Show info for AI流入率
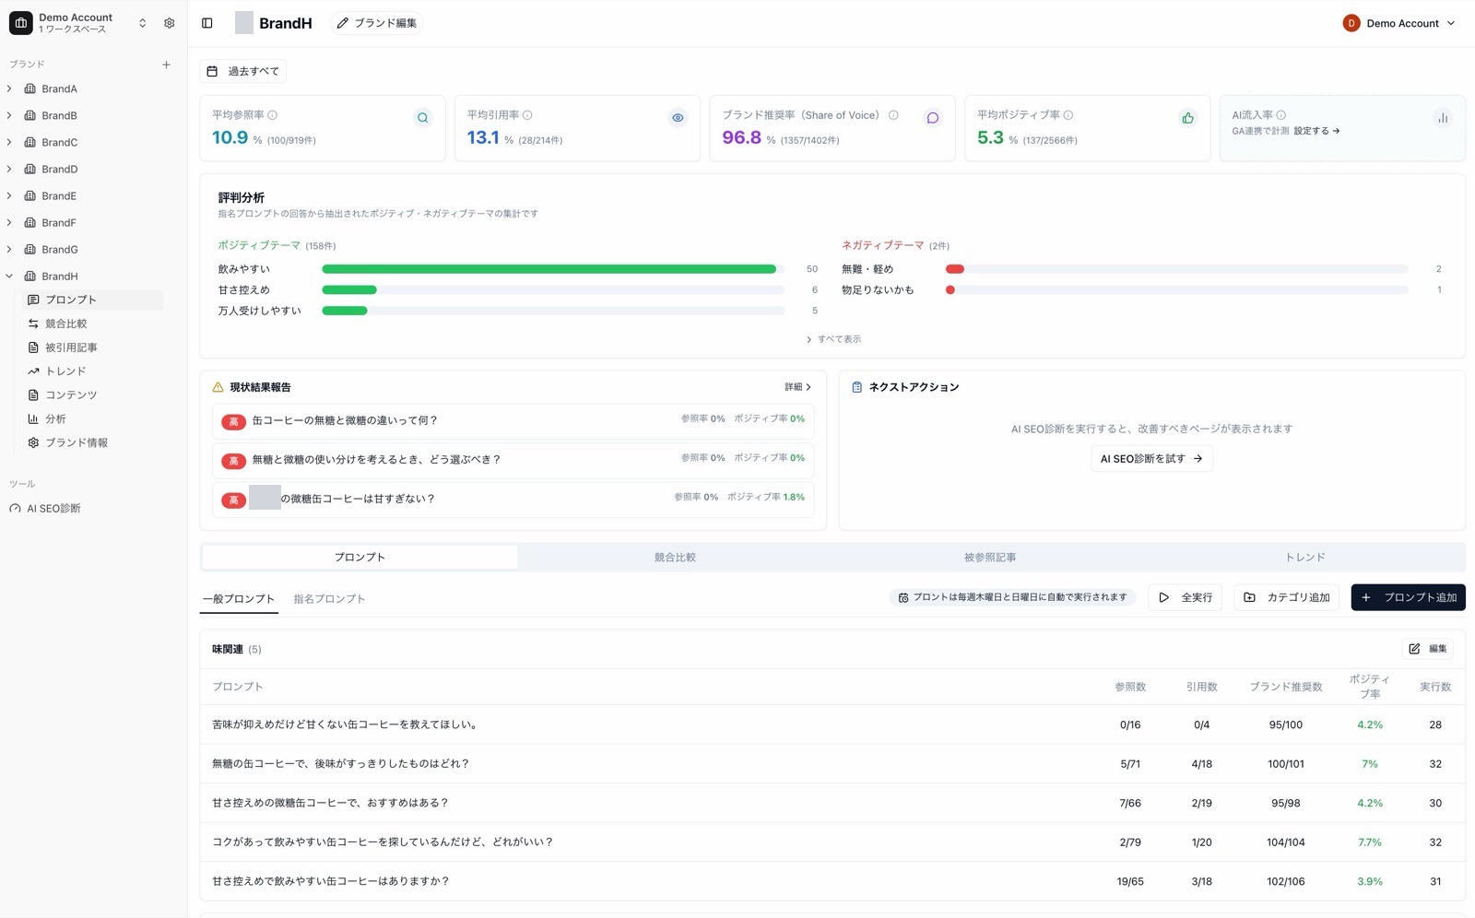This screenshot has width=1475, height=918. click(x=1281, y=115)
